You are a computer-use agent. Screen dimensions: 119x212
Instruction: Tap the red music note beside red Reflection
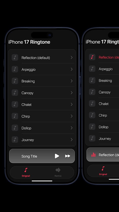[92, 57]
